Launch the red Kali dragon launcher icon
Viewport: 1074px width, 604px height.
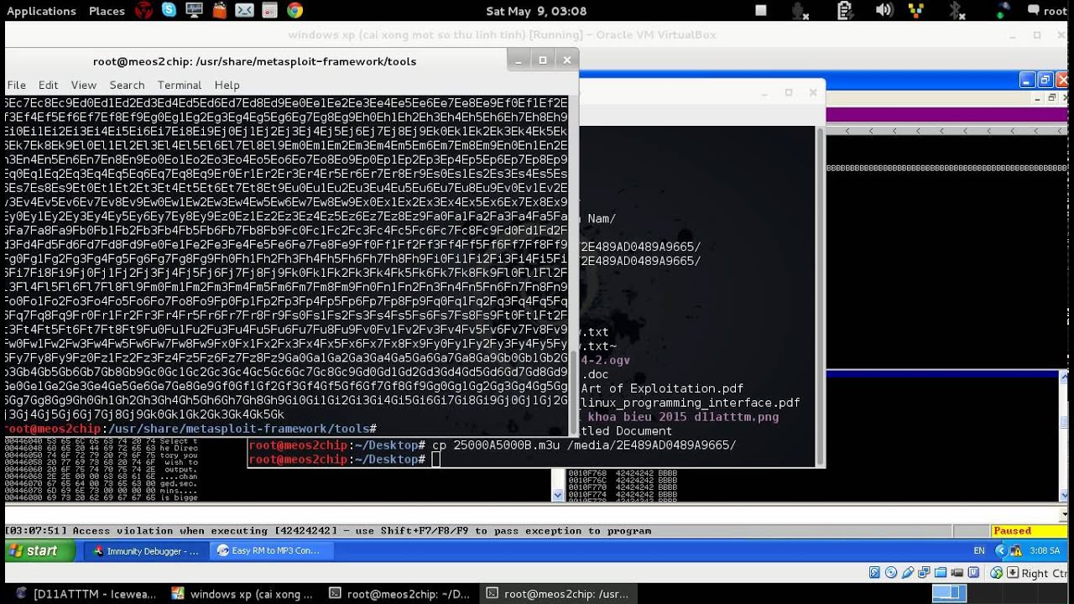(x=144, y=11)
